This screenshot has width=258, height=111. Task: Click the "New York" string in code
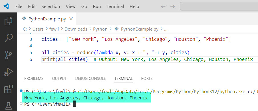pos(83,39)
